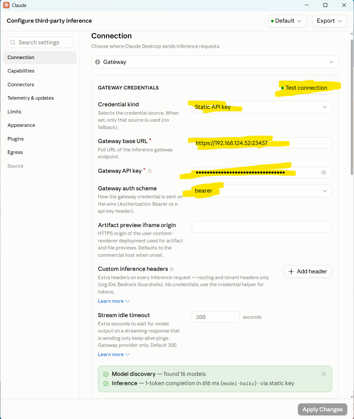Click the Model discovery success checkmark icon
Image resolution: width=354 pixels, height=419 pixels.
[x=106, y=374]
